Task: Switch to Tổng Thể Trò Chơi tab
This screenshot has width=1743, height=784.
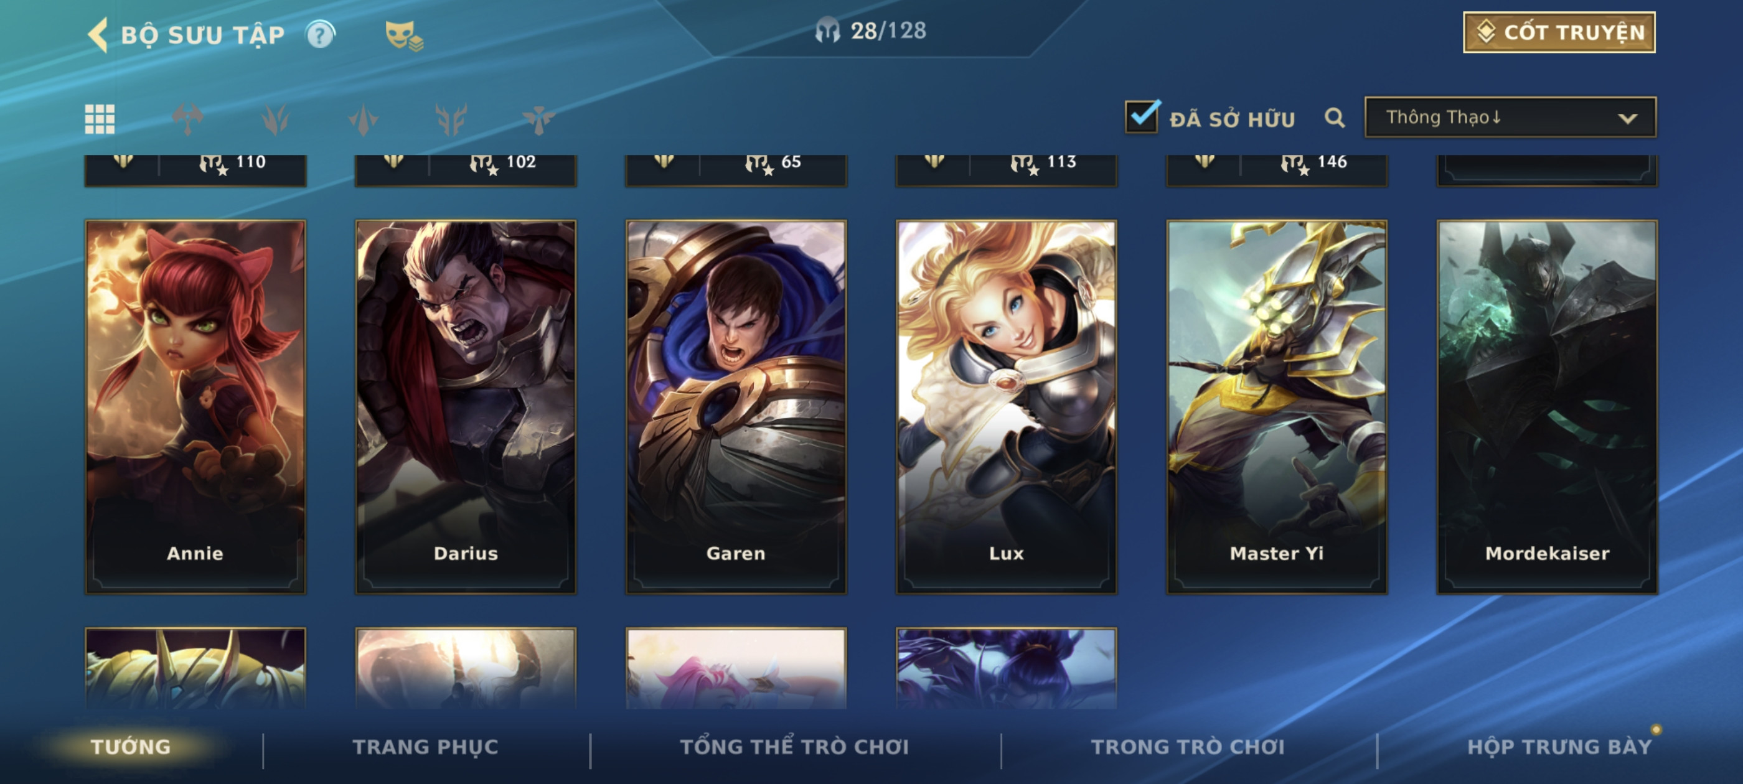Action: (794, 747)
